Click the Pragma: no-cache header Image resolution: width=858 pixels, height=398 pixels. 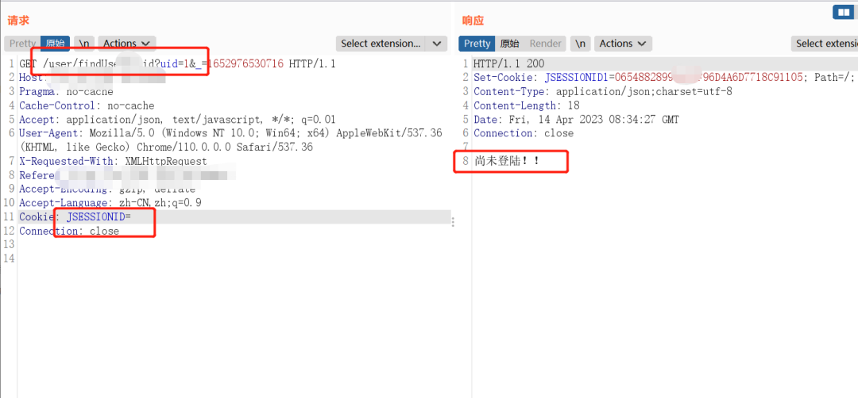pyautogui.click(x=66, y=92)
